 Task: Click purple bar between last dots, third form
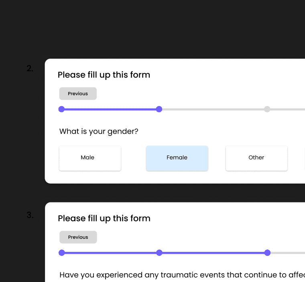pyautogui.click(x=213, y=253)
